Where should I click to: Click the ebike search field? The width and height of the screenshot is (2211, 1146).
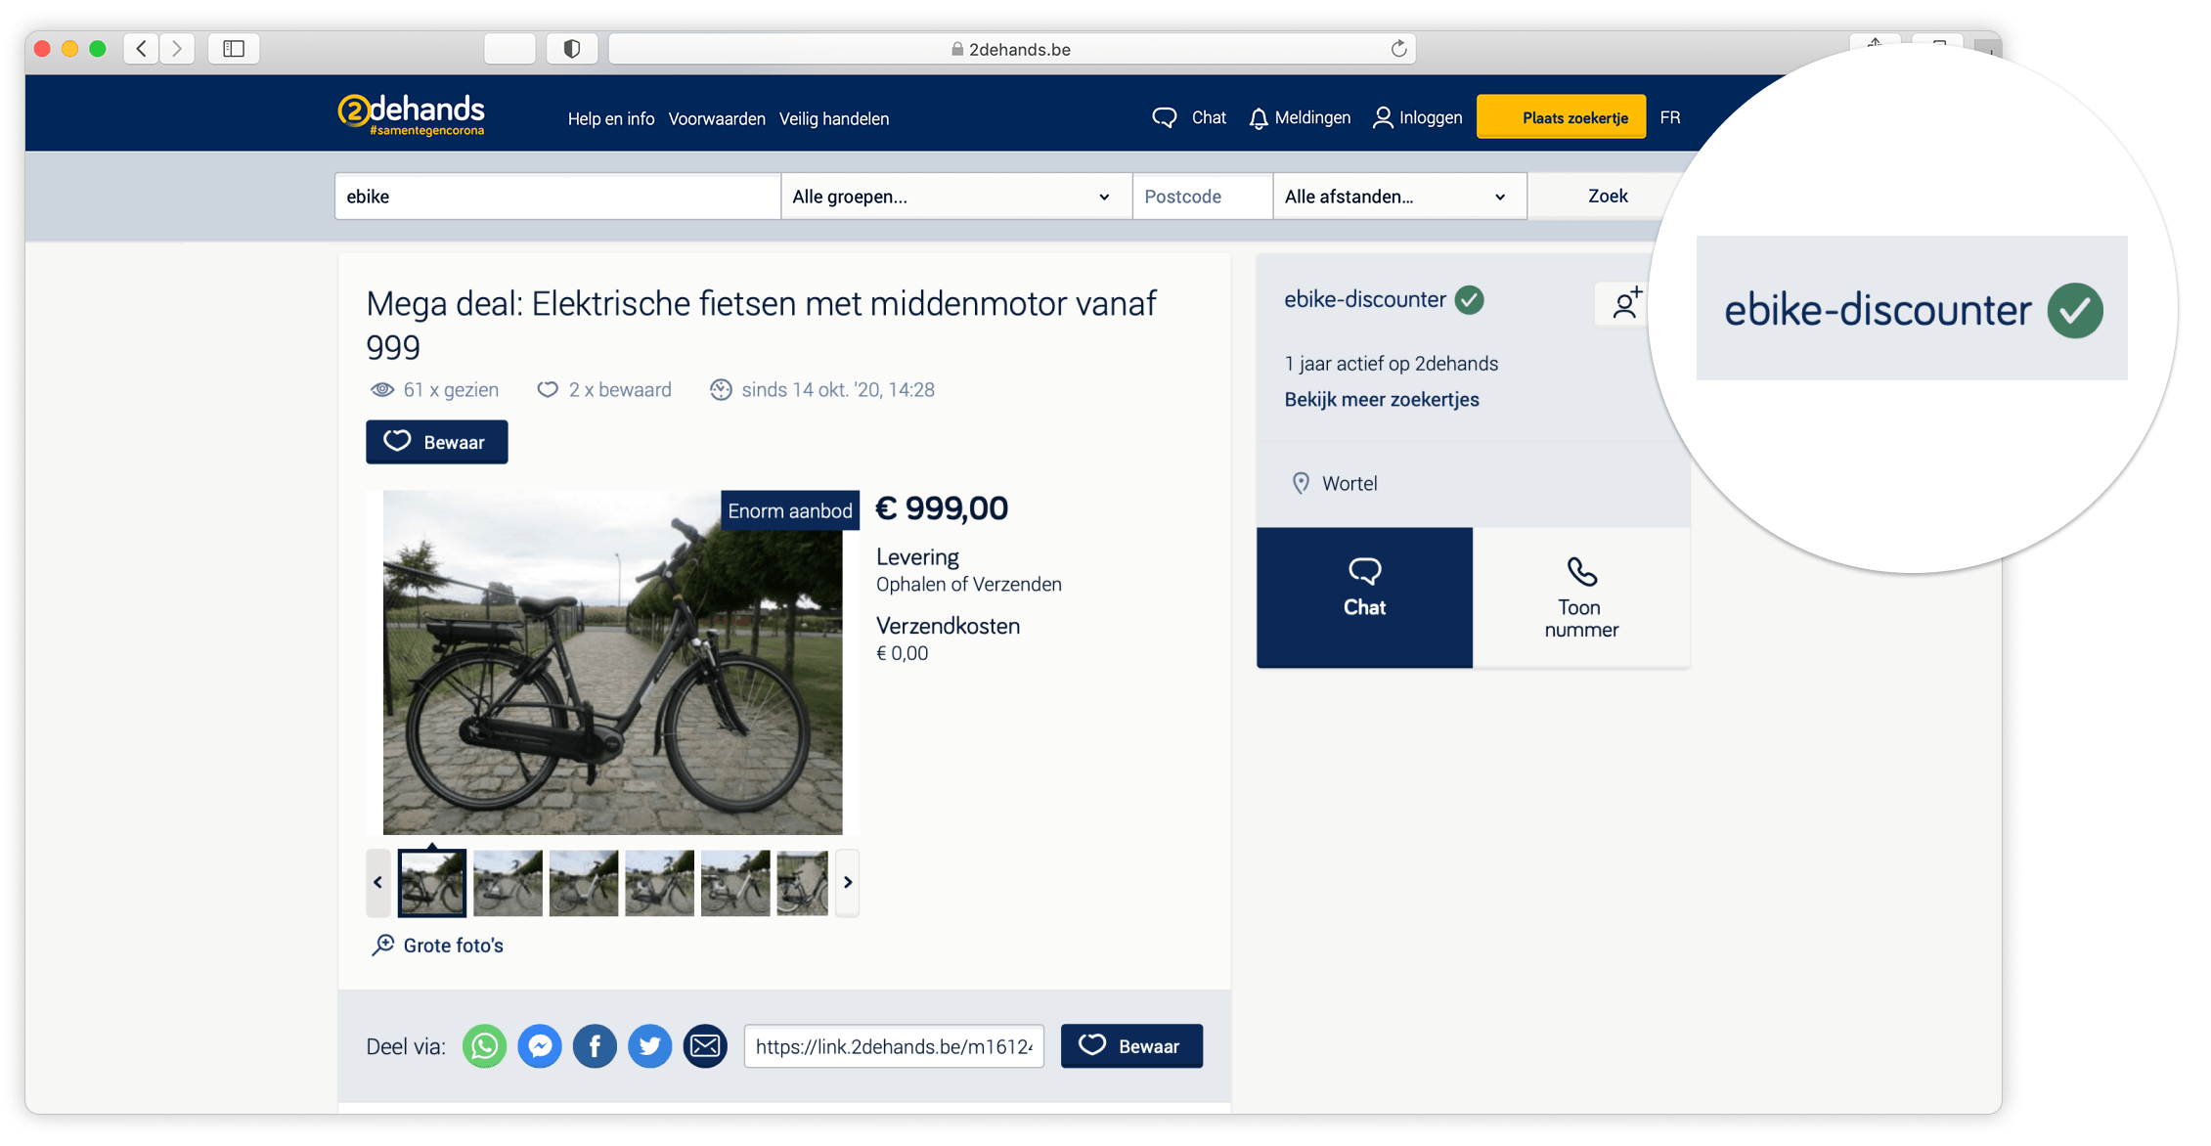coord(557,197)
